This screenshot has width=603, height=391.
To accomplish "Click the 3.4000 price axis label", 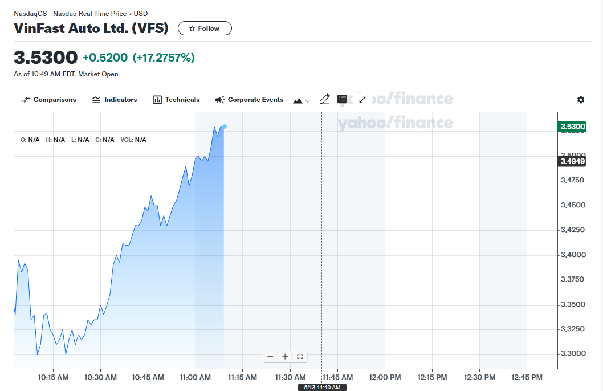I will [573, 255].
